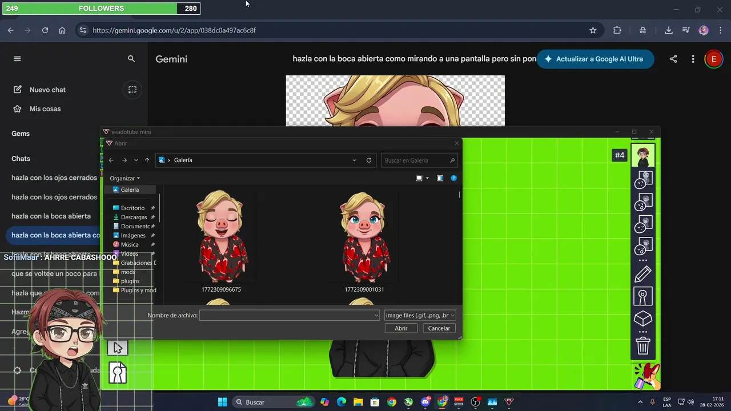Expand the file name history dropdown
The image size is (731, 411).
[376, 315]
